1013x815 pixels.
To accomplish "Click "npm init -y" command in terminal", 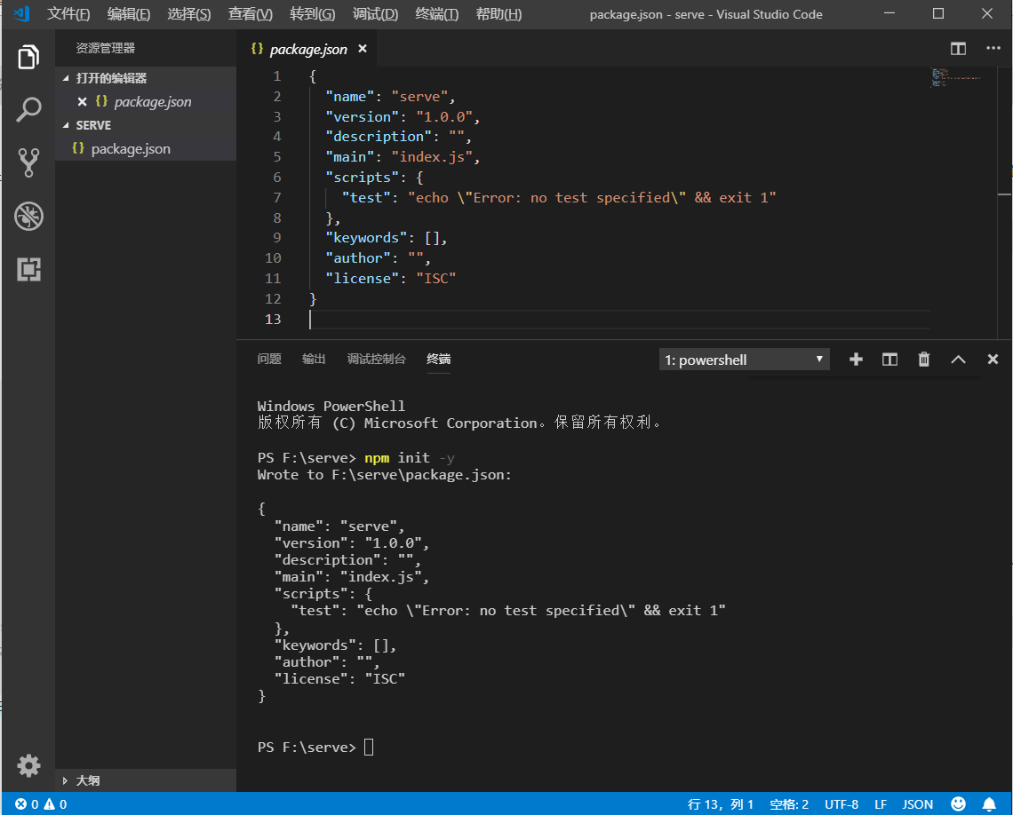I will point(409,458).
